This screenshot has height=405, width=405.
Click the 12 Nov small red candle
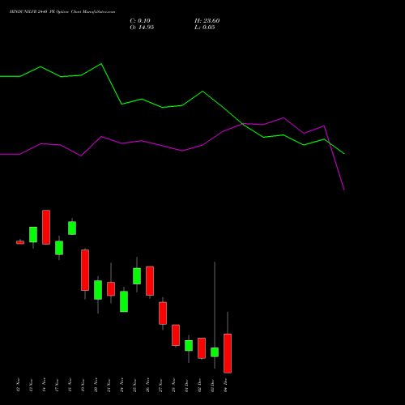(20, 242)
